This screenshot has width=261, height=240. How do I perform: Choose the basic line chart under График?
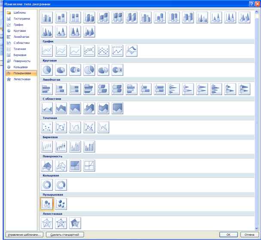click(47, 51)
